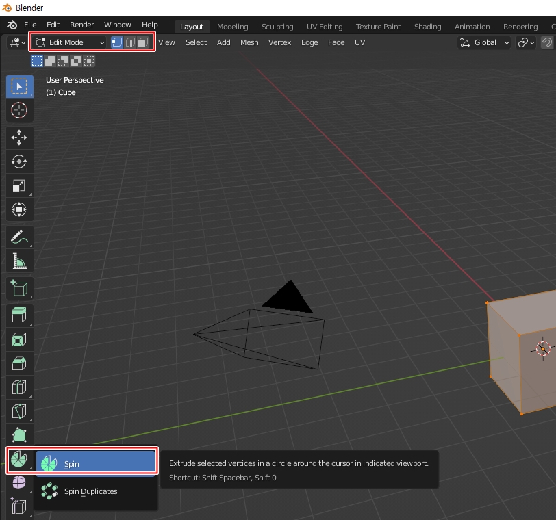The width and height of the screenshot is (556, 520).
Task: Select the Inset Faces tool
Action: click(19, 339)
